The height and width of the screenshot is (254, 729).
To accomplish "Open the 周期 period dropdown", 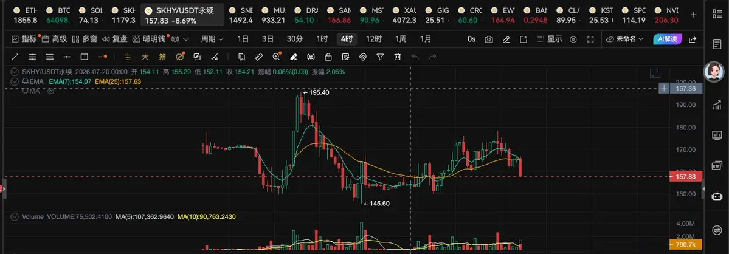I will (x=212, y=39).
